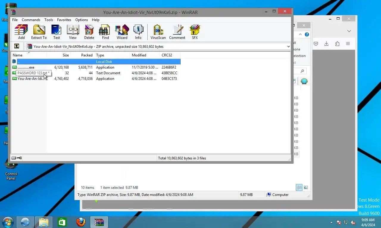Open the Commands menu
This screenshot has width=381, height=228.
[x=31, y=20]
